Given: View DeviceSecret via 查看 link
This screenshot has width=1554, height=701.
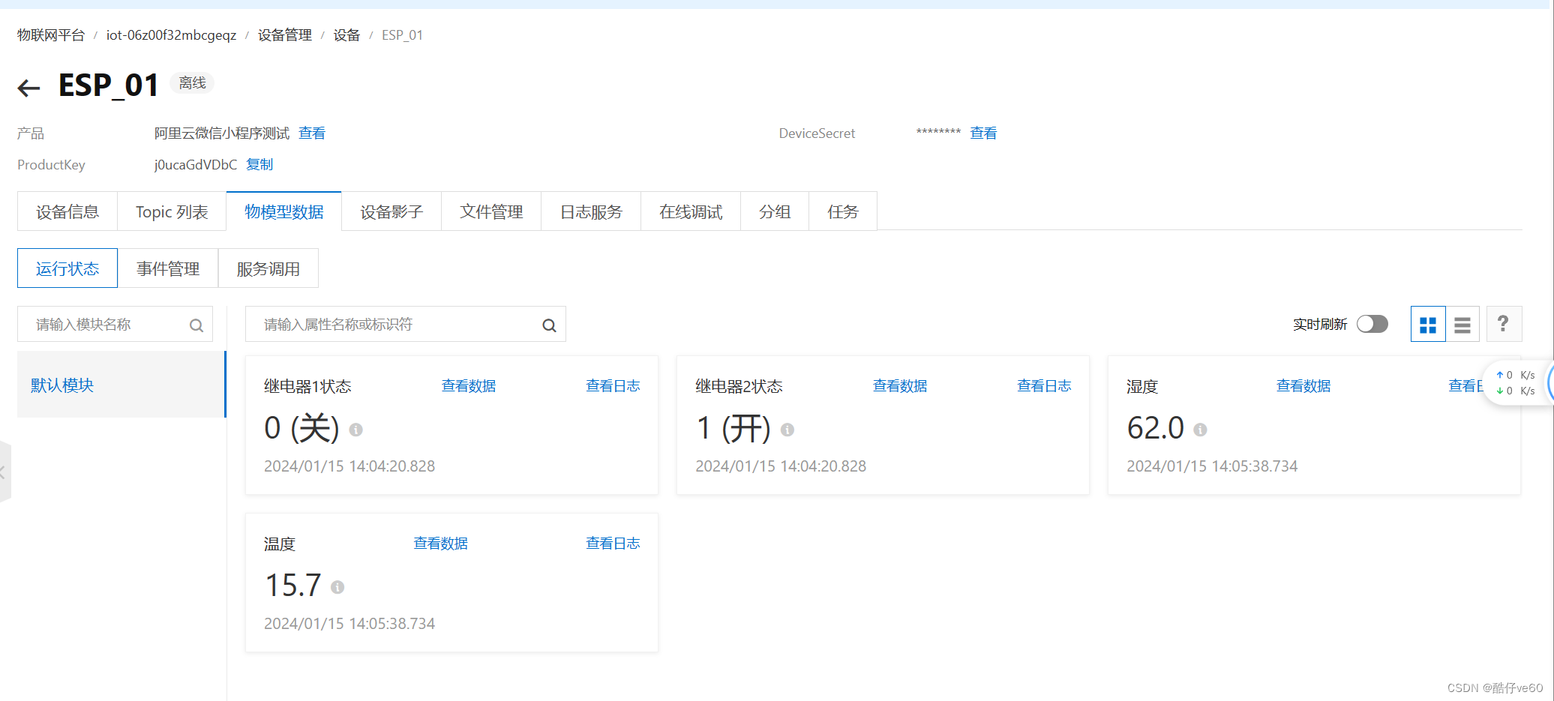Looking at the screenshot, I should [983, 133].
